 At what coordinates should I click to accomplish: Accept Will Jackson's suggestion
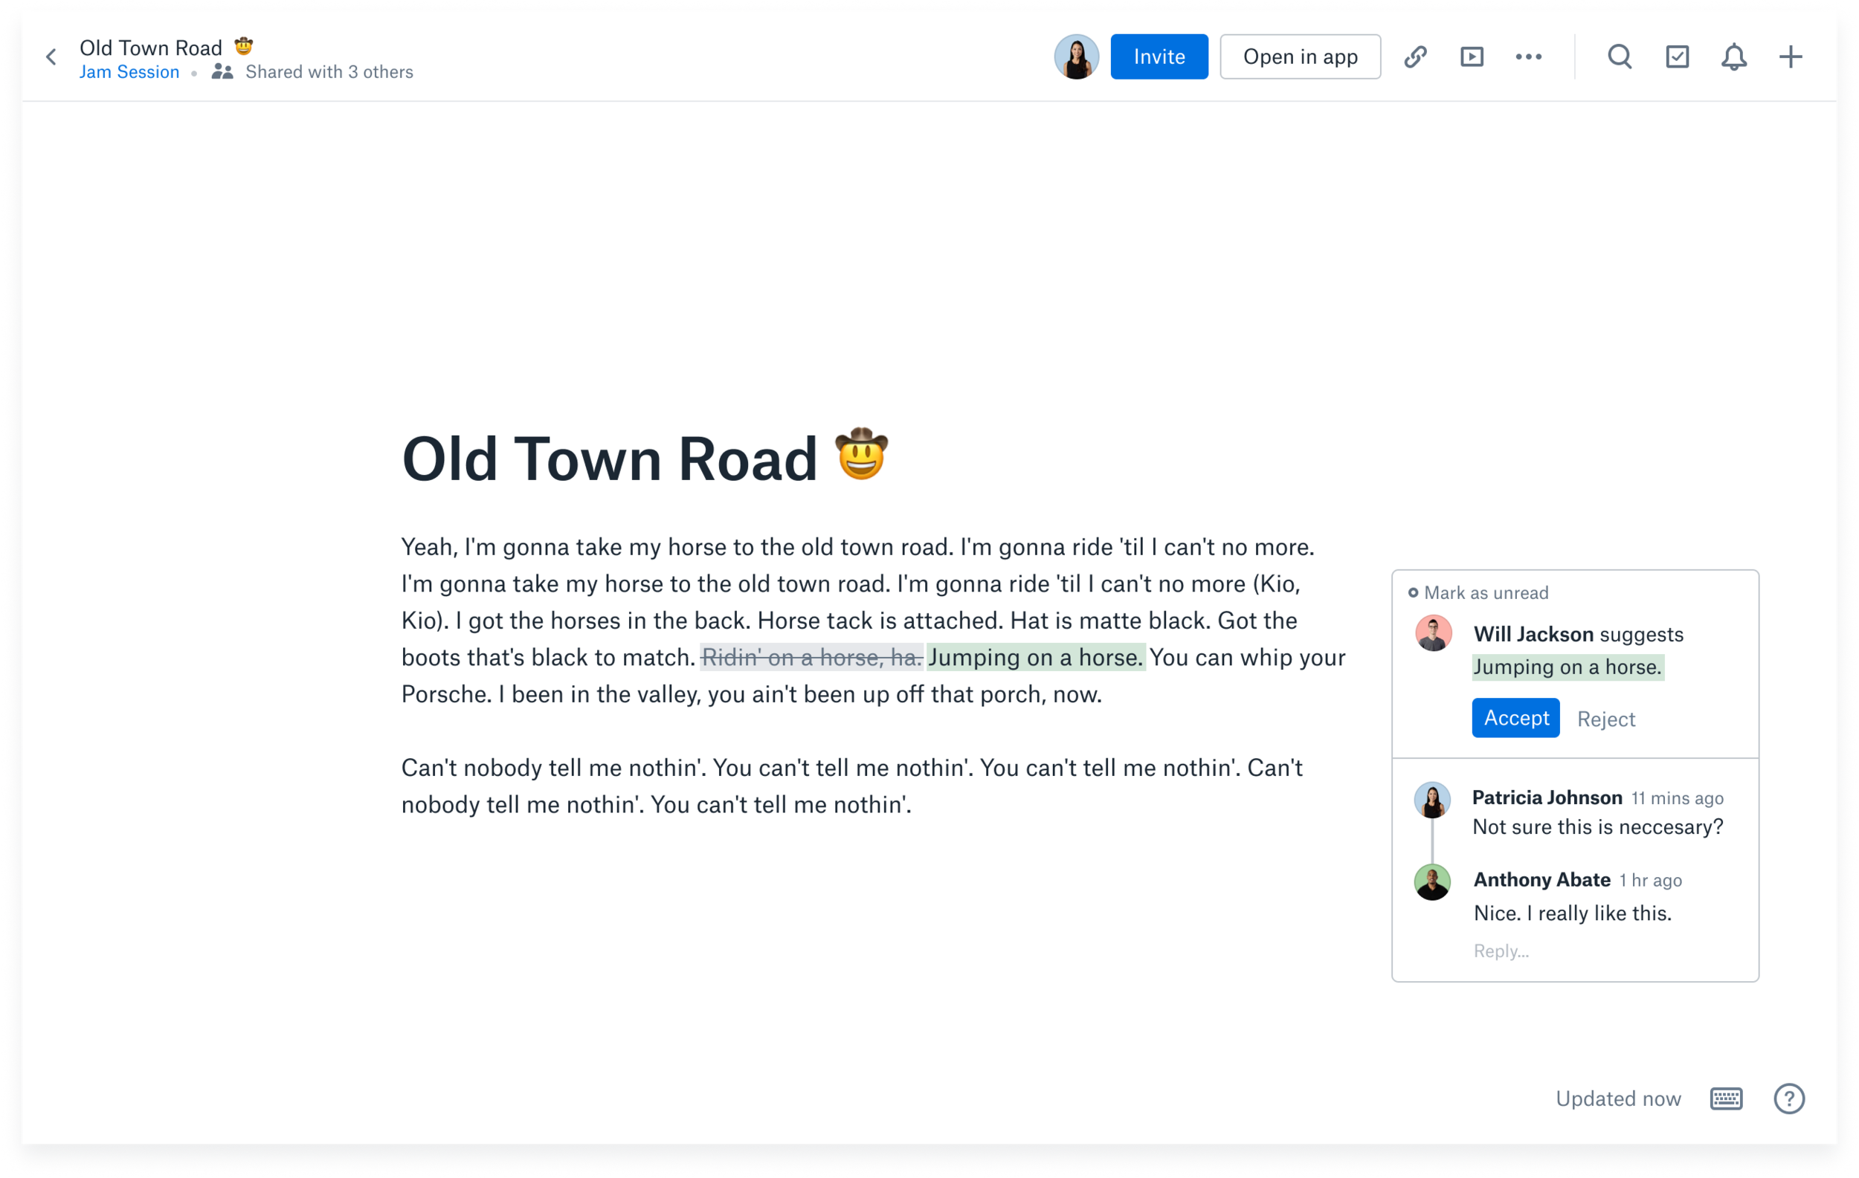1515,718
